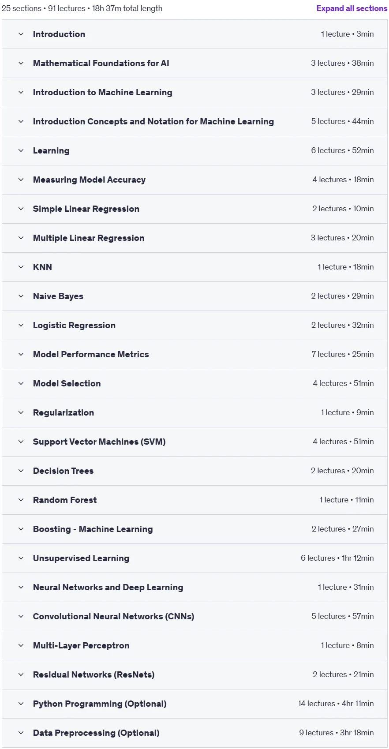
Task: Click the Learning section chevron icon
Action: [21, 150]
